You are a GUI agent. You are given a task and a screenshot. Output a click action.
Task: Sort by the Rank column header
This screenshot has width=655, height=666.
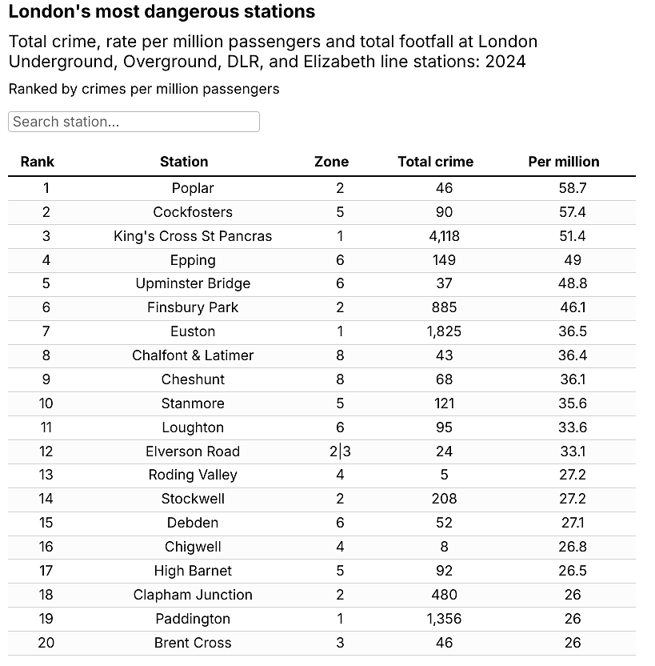point(38,162)
